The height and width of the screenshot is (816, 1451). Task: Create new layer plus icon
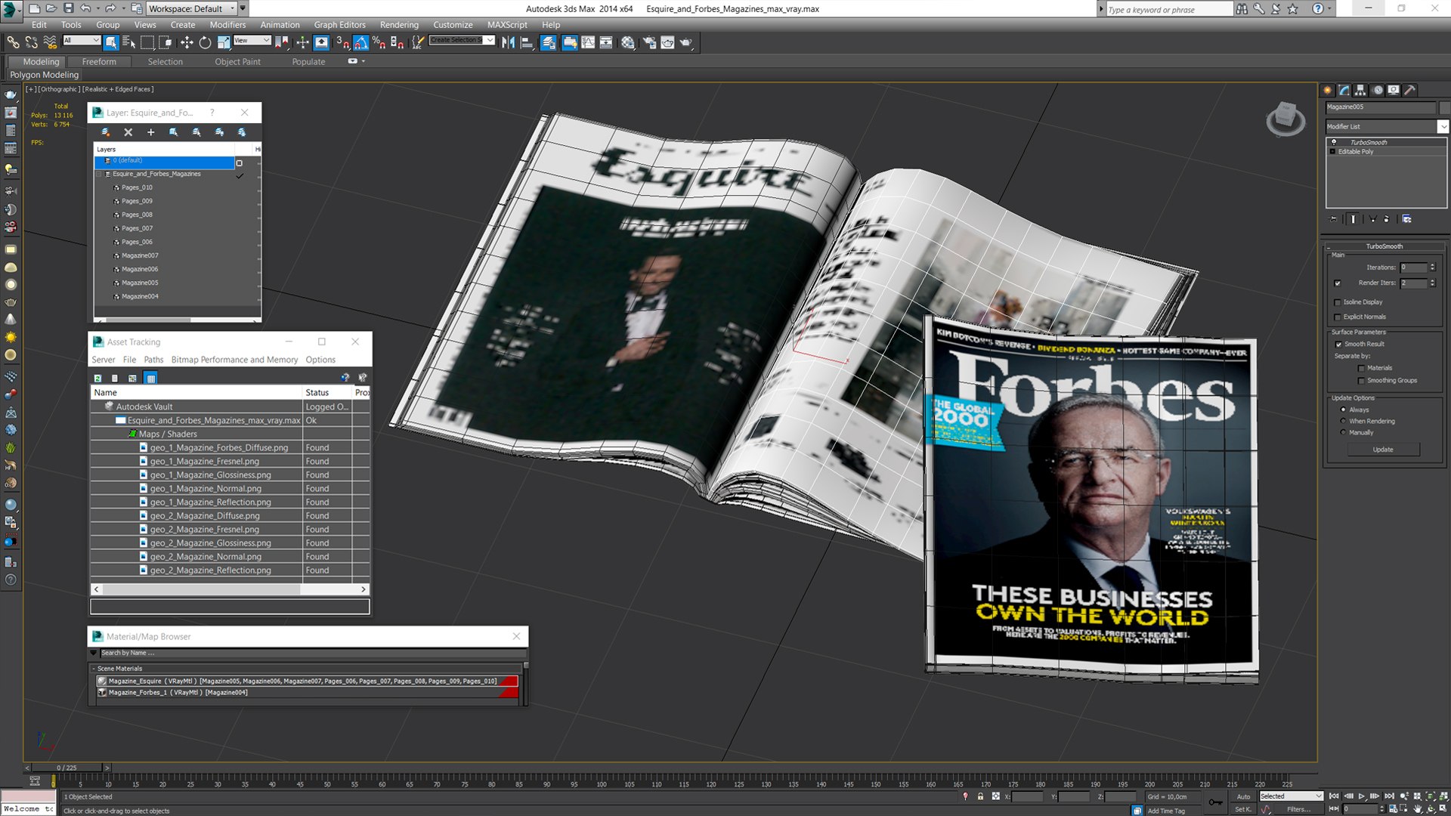coord(151,132)
